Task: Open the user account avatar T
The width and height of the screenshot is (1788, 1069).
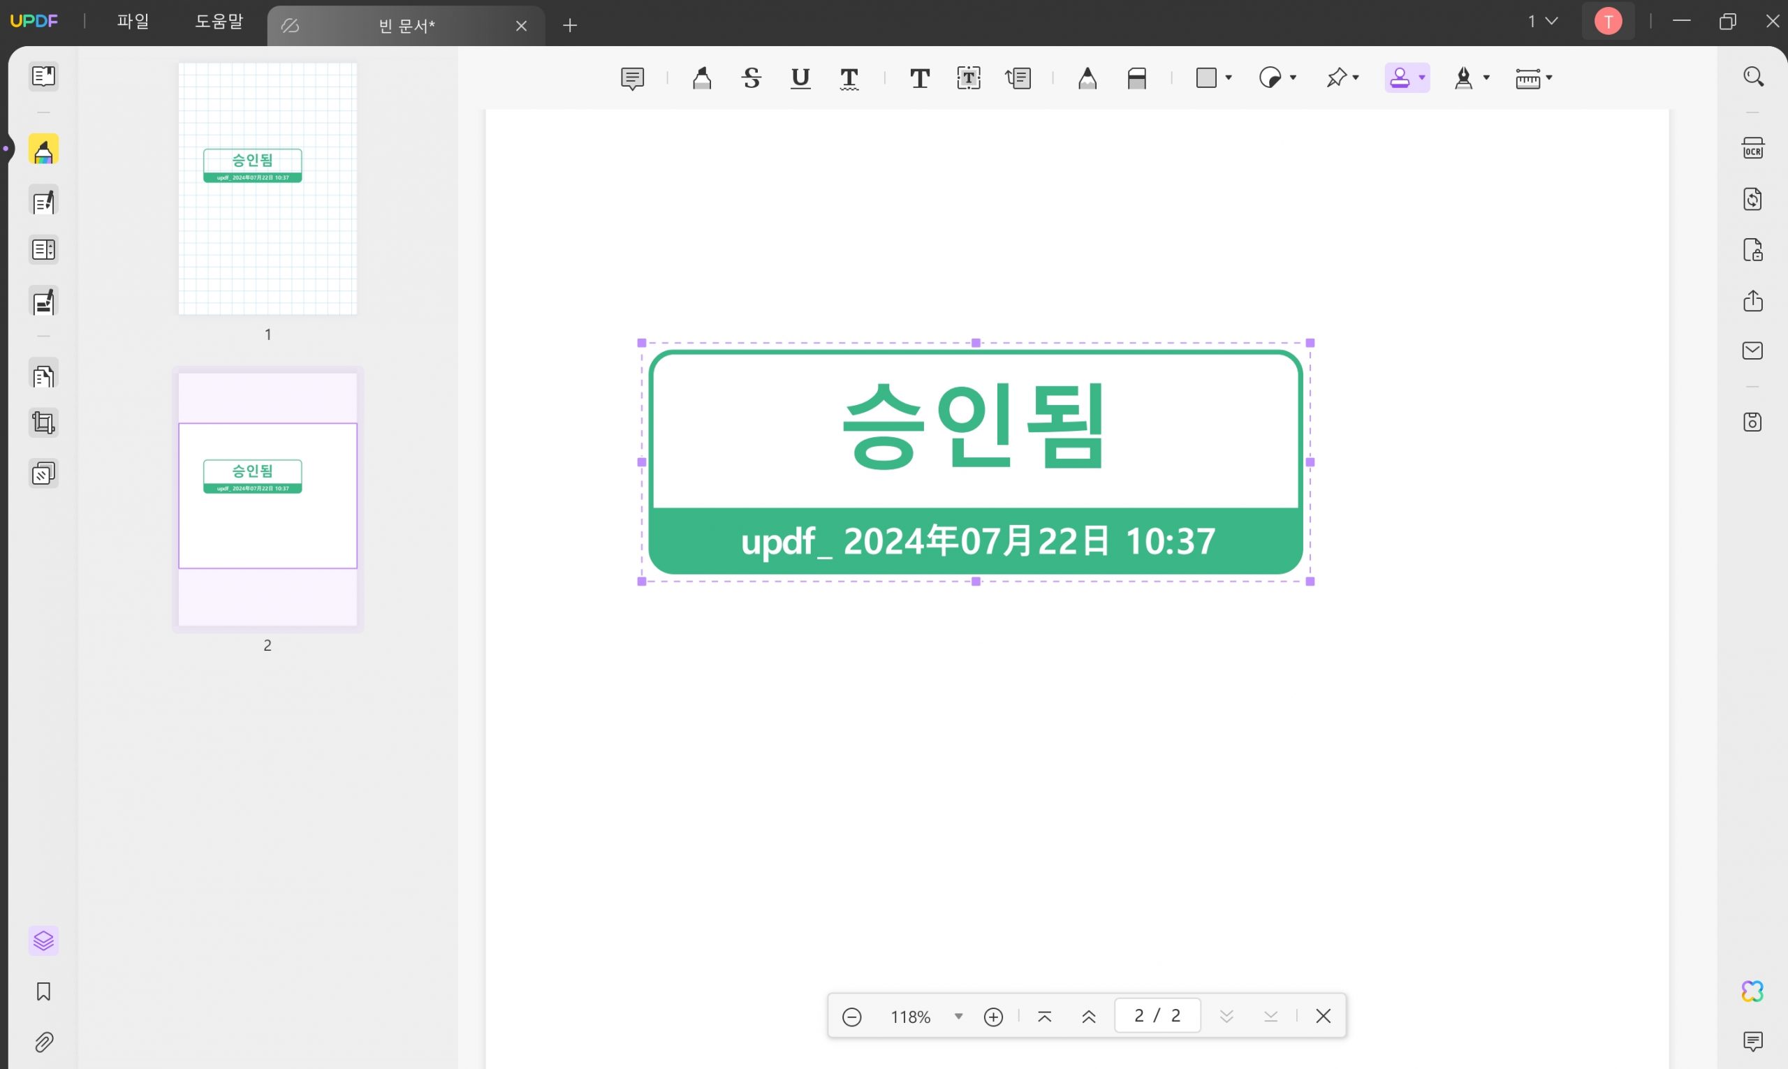Action: [x=1608, y=22]
